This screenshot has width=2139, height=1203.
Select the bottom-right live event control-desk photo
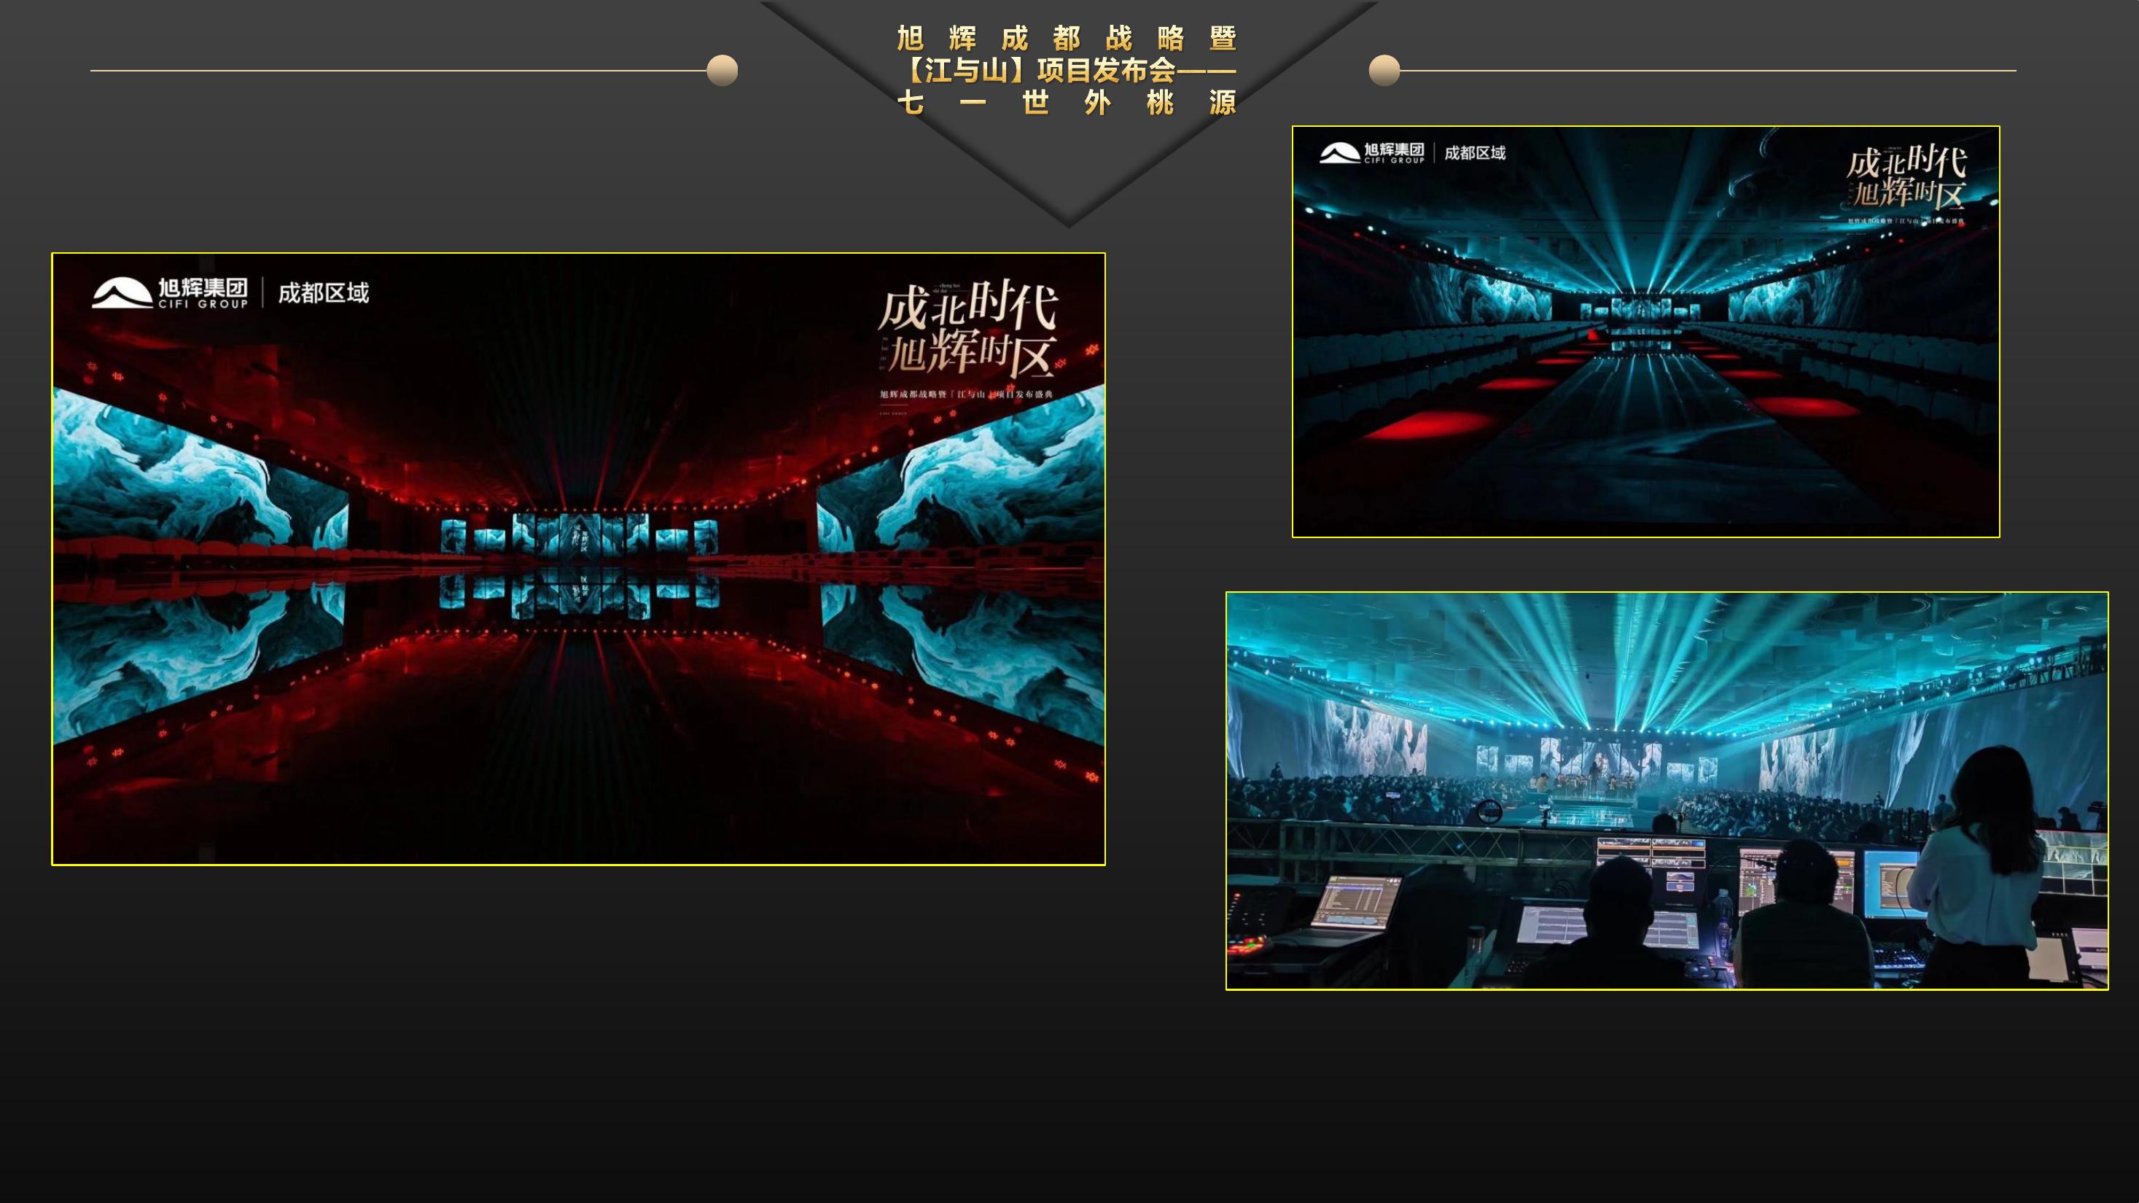pos(1667,790)
